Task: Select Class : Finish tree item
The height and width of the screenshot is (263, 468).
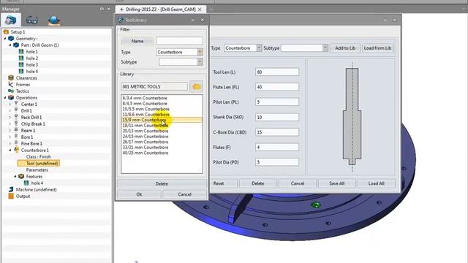Action: pos(38,156)
